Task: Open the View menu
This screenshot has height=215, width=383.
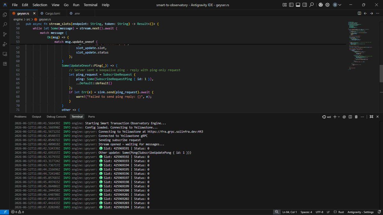Action: (56, 5)
